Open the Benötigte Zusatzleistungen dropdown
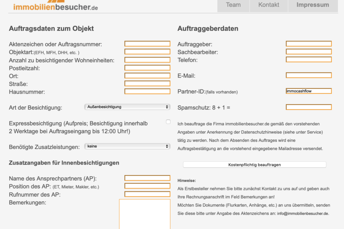Viewport: 344px width, 229px height. pyautogui.click(x=127, y=146)
